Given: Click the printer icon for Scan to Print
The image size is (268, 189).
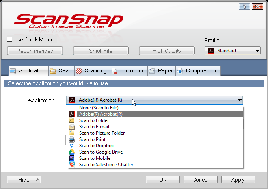Looking at the screenshot, I should [x=72, y=139].
